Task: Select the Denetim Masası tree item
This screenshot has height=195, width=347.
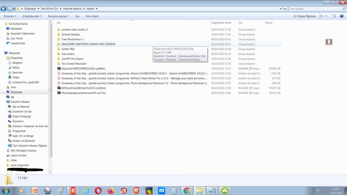Action: coord(20,102)
